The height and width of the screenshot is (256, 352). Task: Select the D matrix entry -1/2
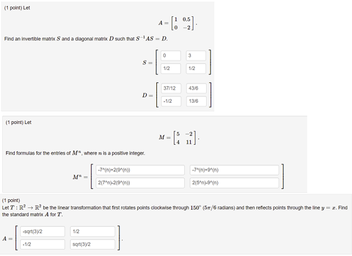click(170, 101)
